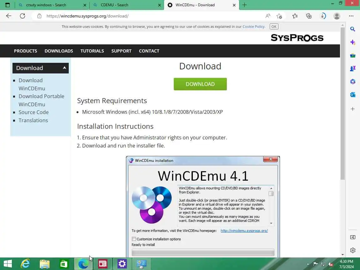Image resolution: width=360 pixels, height=270 pixels.
Task: Open sidebar settings gear icon
Action: pos(352,250)
